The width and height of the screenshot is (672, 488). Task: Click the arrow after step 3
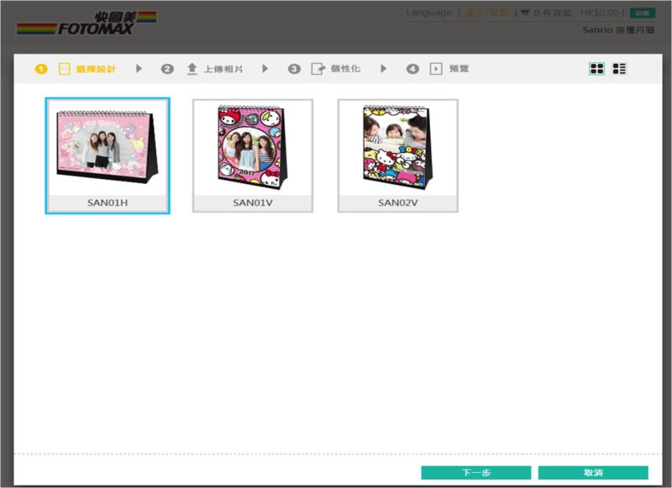384,69
